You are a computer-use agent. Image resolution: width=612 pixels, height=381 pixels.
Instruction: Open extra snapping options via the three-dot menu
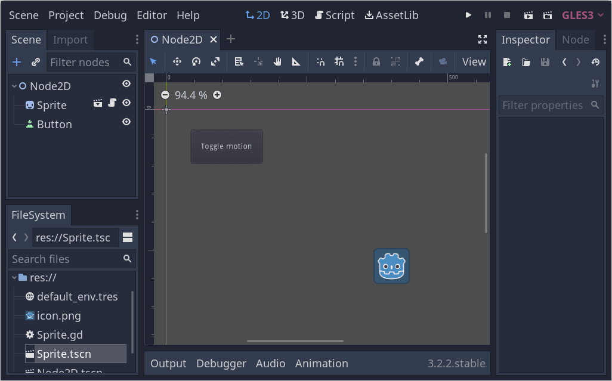pos(356,61)
